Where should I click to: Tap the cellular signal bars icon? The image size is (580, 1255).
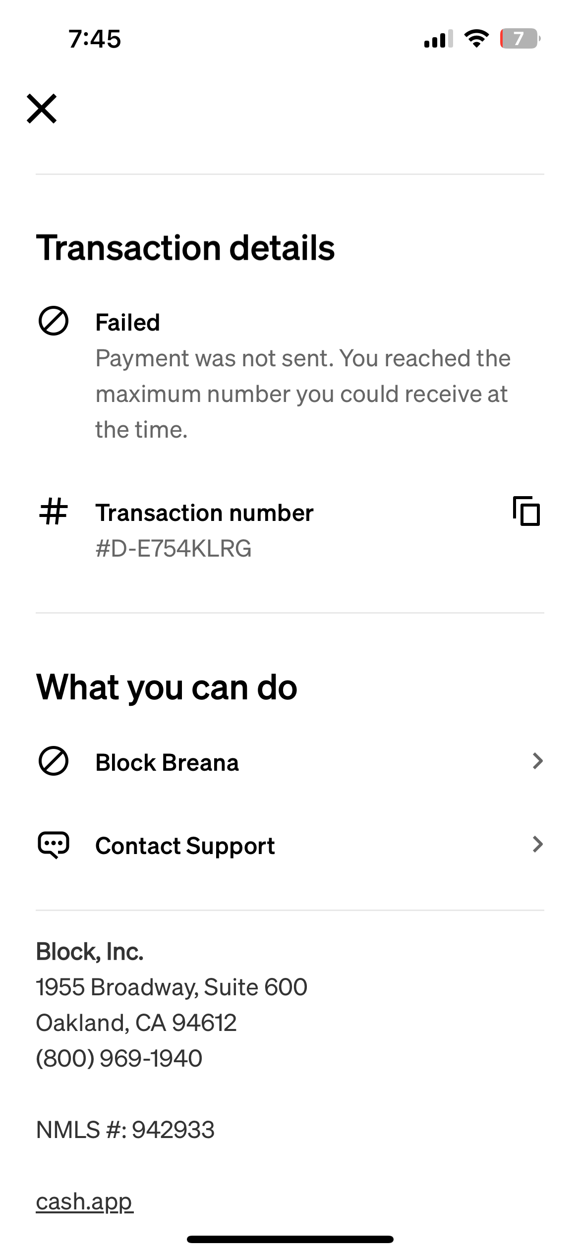tap(438, 39)
